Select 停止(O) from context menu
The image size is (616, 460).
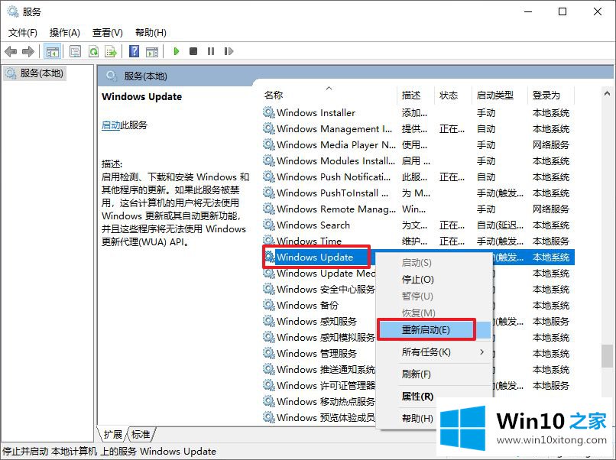pyautogui.click(x=417, y=280)
